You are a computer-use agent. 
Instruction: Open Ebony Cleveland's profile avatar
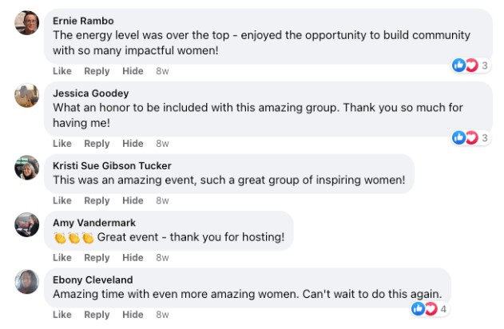27,282
